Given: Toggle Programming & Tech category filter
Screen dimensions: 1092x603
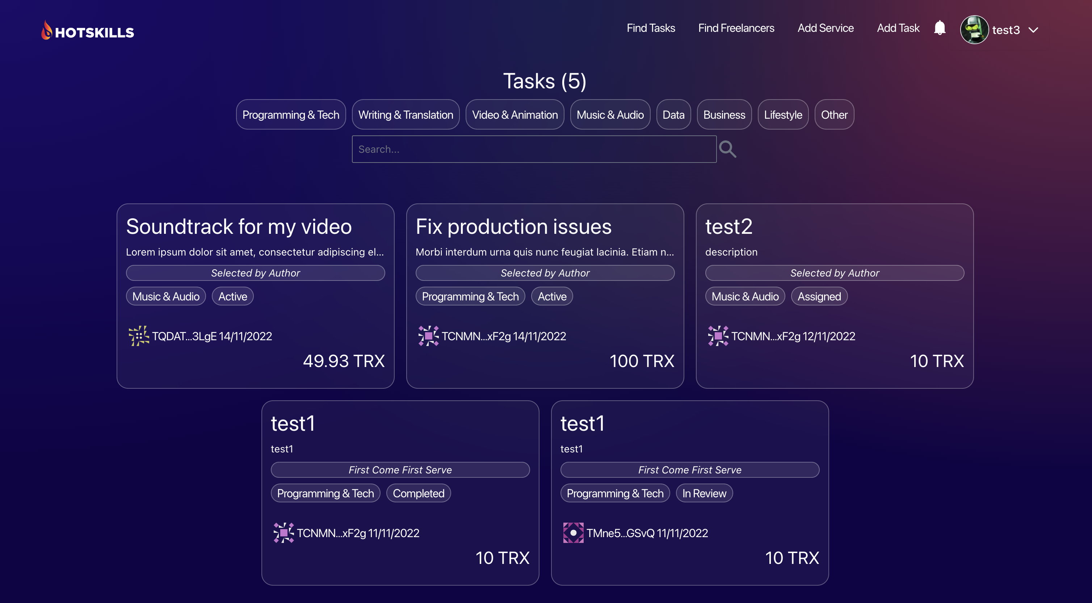Looking at the screenshot, I should [291, 115].
